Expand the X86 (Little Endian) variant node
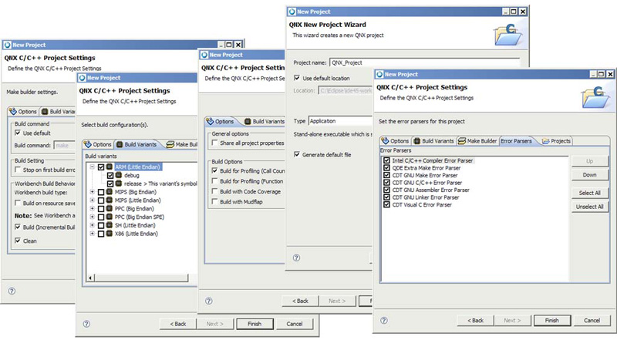The image size is (617, 340). (93, 233)
